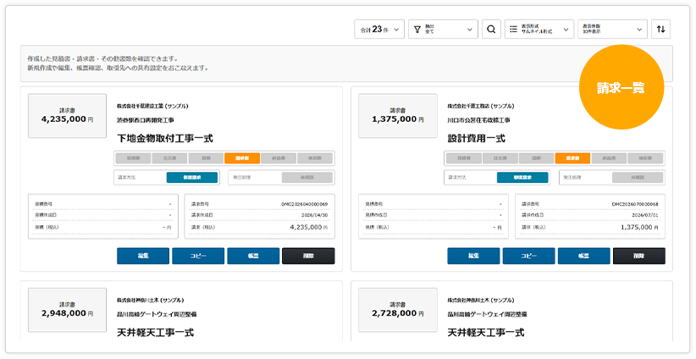Click 未確認 status button in 下地金物取付工事一式 card
Screen dimensions: 696x359
(x=307, y=178)
